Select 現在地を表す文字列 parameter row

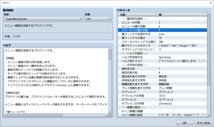(x=163, y=76)
